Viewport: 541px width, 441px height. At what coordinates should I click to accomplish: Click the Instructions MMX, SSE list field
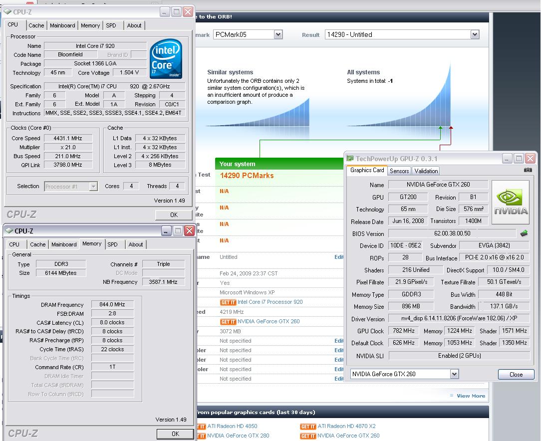pyautogui.click(x=115, y=113)
